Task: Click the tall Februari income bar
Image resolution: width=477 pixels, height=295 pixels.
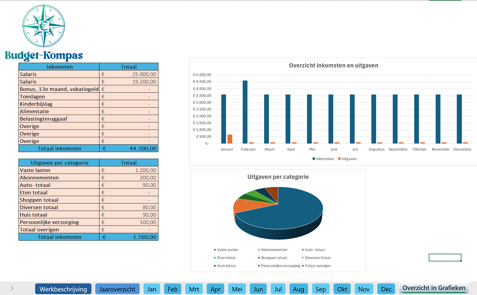Action: [245, 113]
